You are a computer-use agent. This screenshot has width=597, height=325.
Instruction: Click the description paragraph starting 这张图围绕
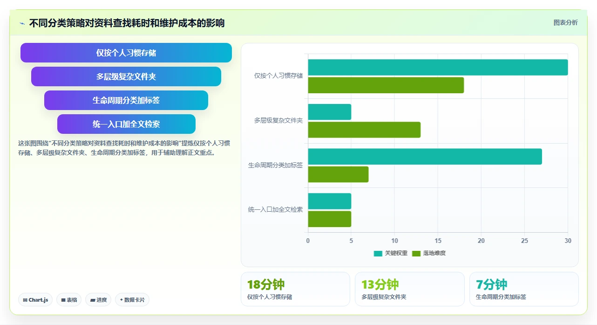(124, 148)
